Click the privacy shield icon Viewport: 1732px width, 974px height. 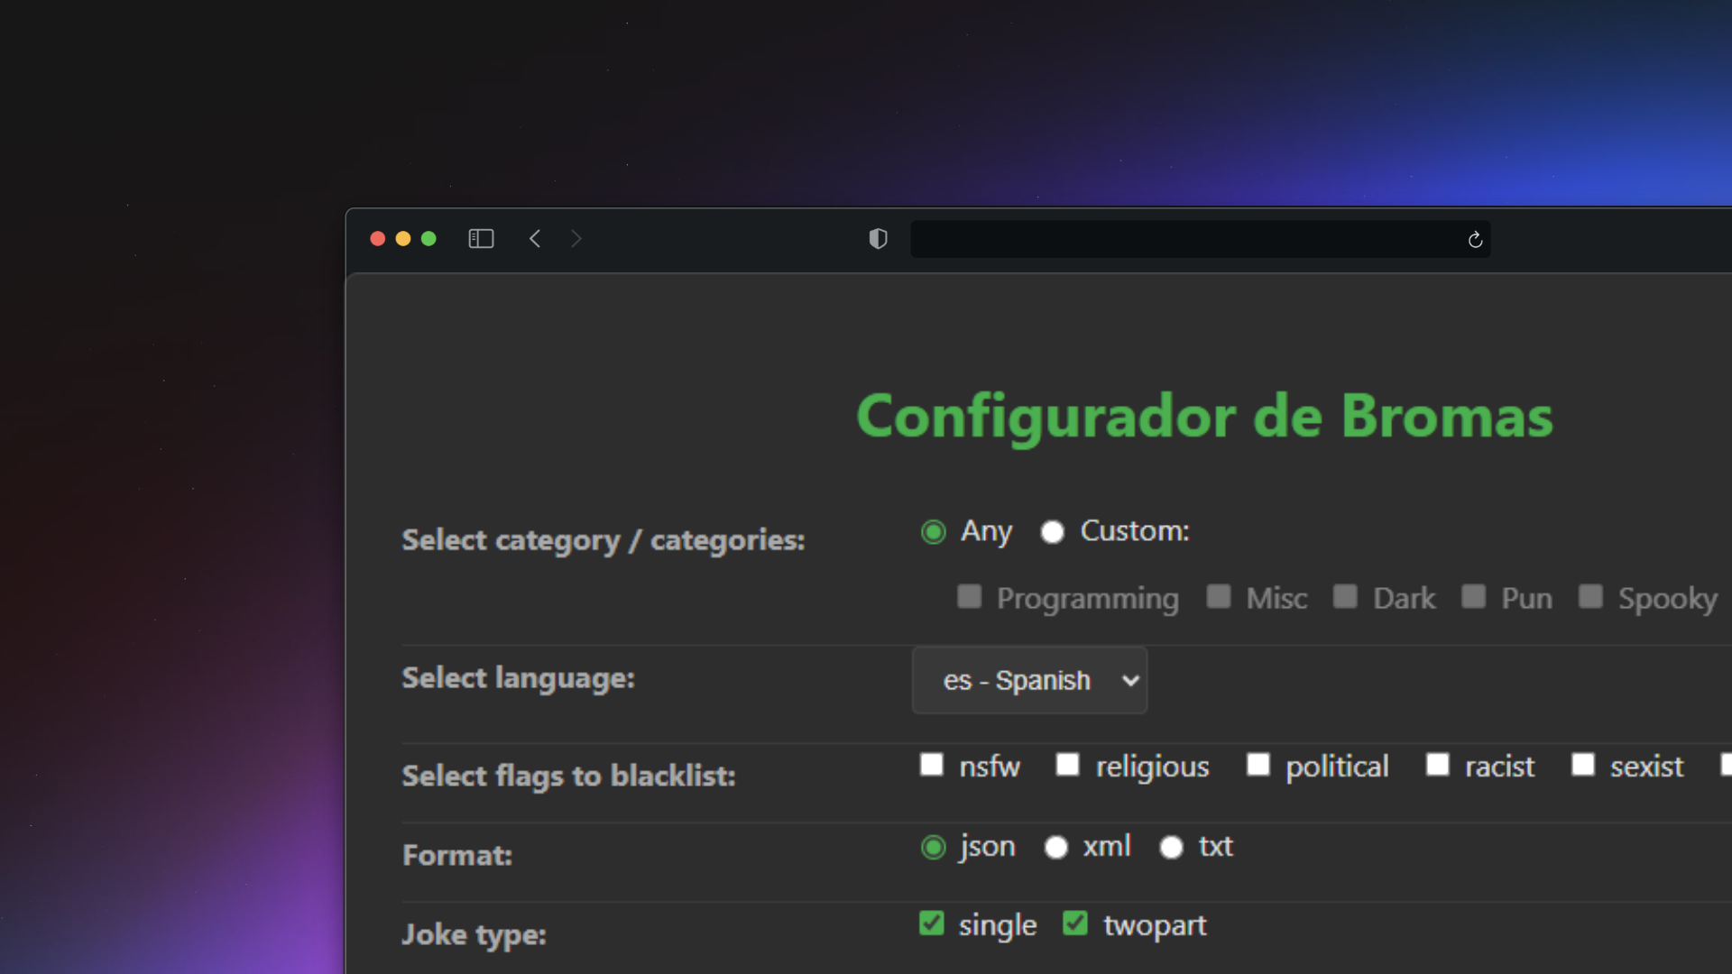click(878, 239)
